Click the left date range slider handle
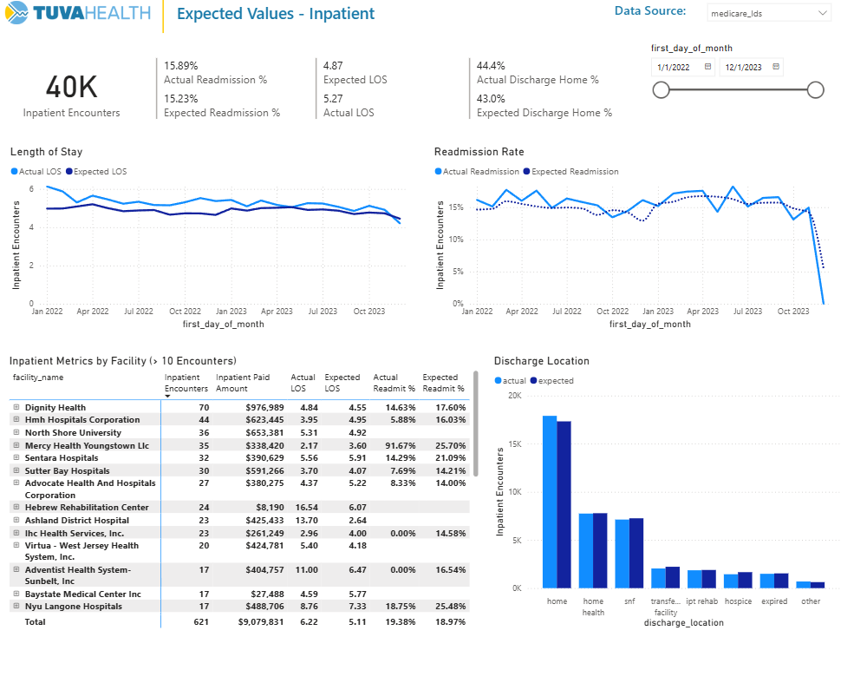Viewport: 867px width, 683px height. [661, 90]
